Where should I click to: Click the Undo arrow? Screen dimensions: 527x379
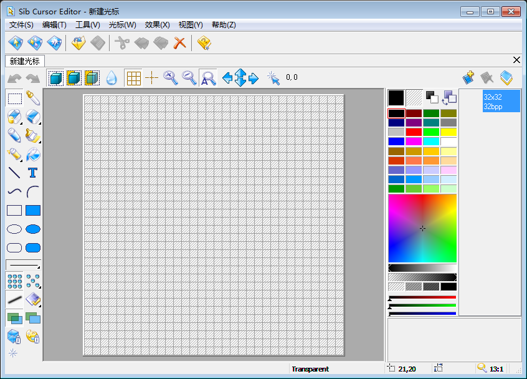click(14, 79)
